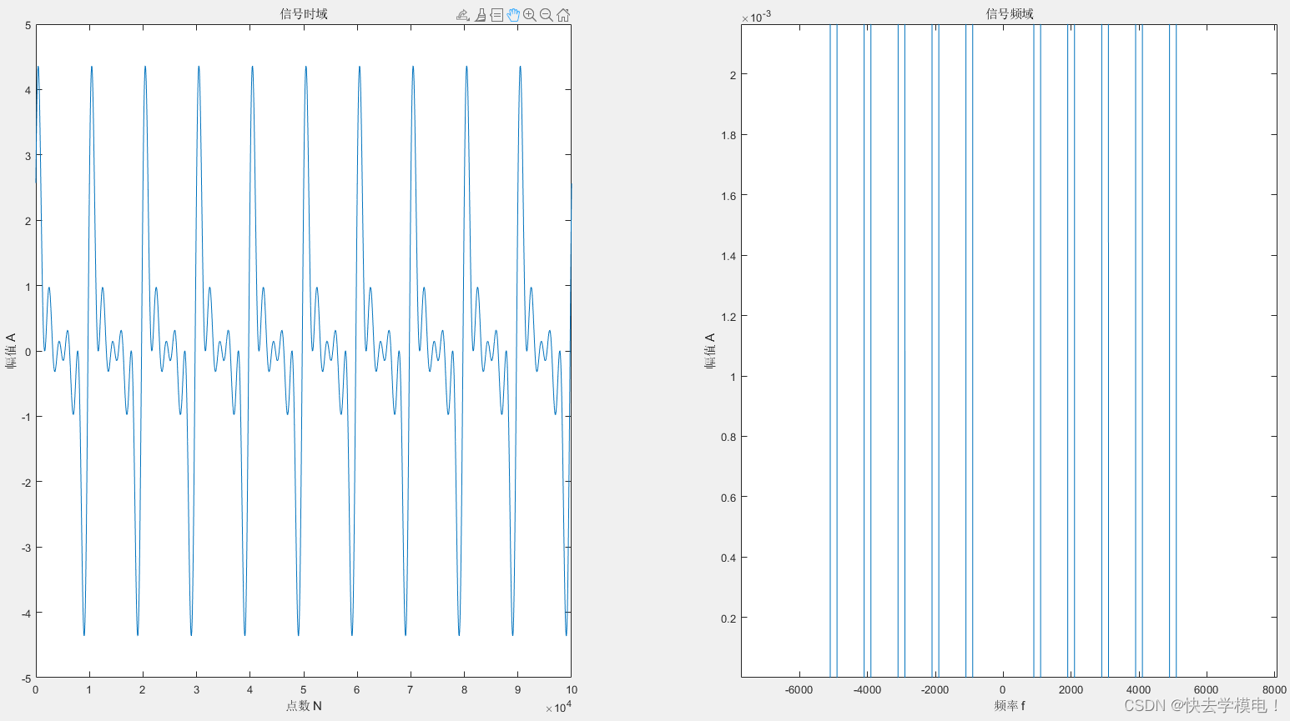Viewport: 1290px width, 721px height.
Task: Toggle the pan hand tool
Action: (x=513, y=15)
